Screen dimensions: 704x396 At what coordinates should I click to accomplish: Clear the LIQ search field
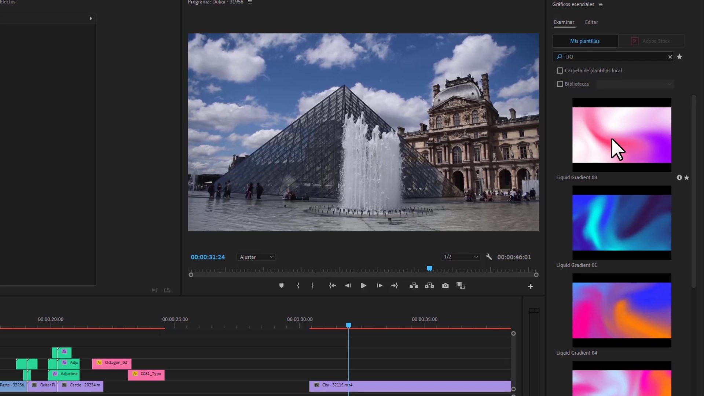670,57
